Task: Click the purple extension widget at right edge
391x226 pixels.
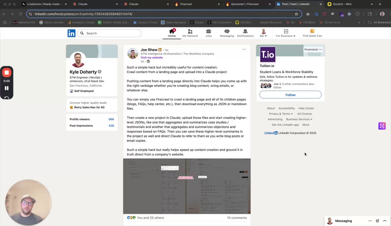Action: 382,126
